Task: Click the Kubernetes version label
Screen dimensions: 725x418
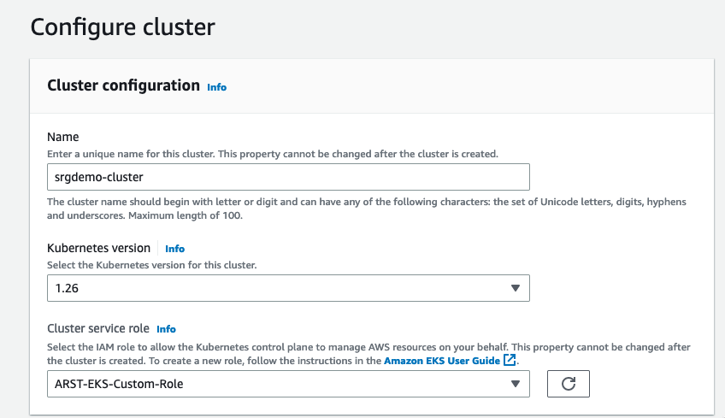Action: tap(98, 248)
